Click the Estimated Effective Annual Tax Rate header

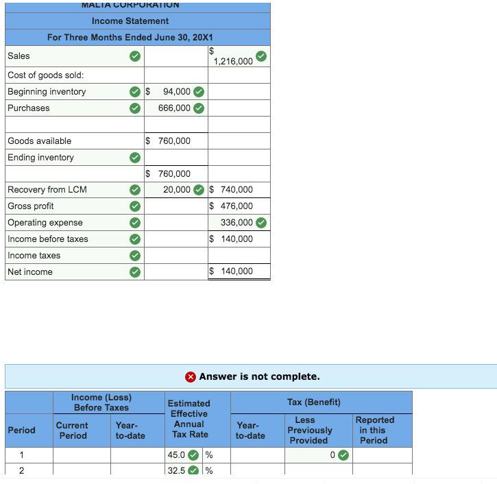click(189, 419)
